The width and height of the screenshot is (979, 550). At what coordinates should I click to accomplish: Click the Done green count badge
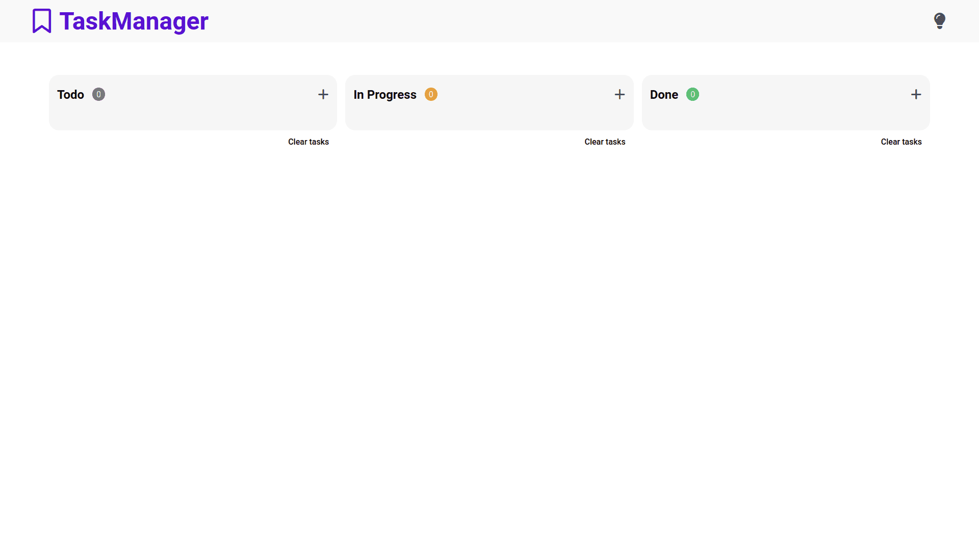pos(692,94)
